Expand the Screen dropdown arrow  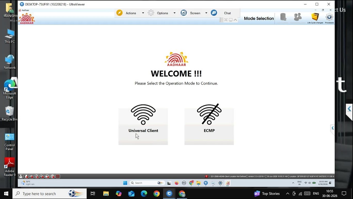pos(206,13)
